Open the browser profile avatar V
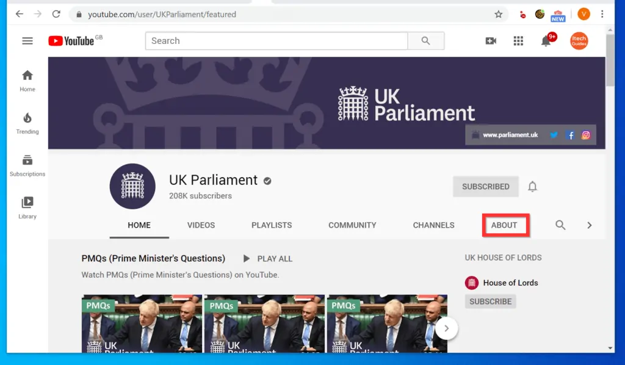 [583, 15]
